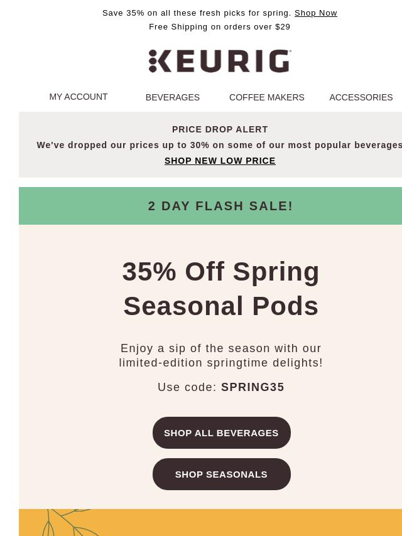Click the 2 Day Flash Sale banner
The height and width of the screenshot is (536, 402).
coord(210,206)
